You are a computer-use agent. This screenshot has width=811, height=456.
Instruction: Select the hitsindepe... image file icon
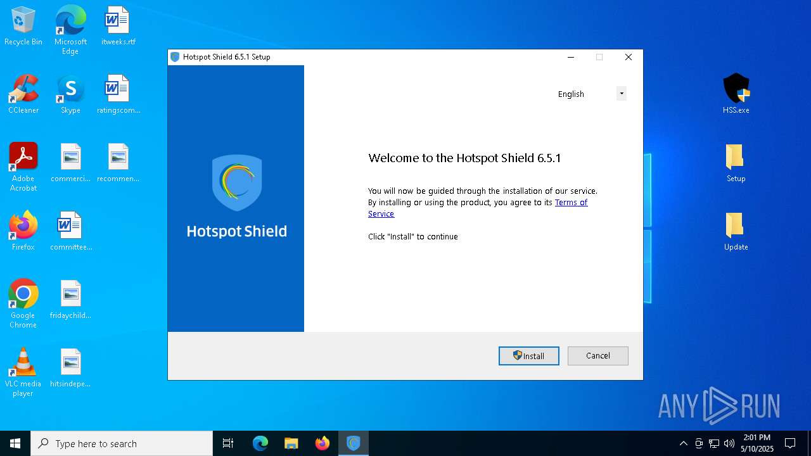pyautogui.click(x=70, y=369)
